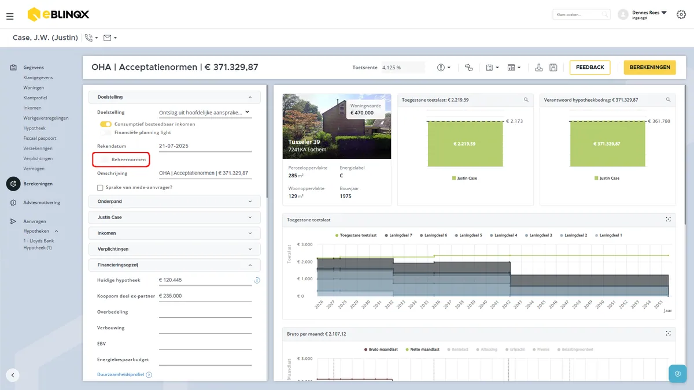Click the search magnifier in Klant zoeken
Screen dimensions: 694x390
[605, 14]
